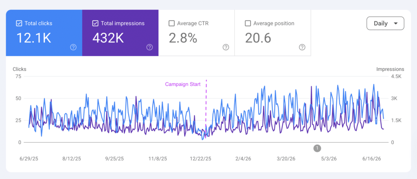Enable the Average CTR checkbox
The width and height of the screenshot is (417, 179).
pos(171,23)
